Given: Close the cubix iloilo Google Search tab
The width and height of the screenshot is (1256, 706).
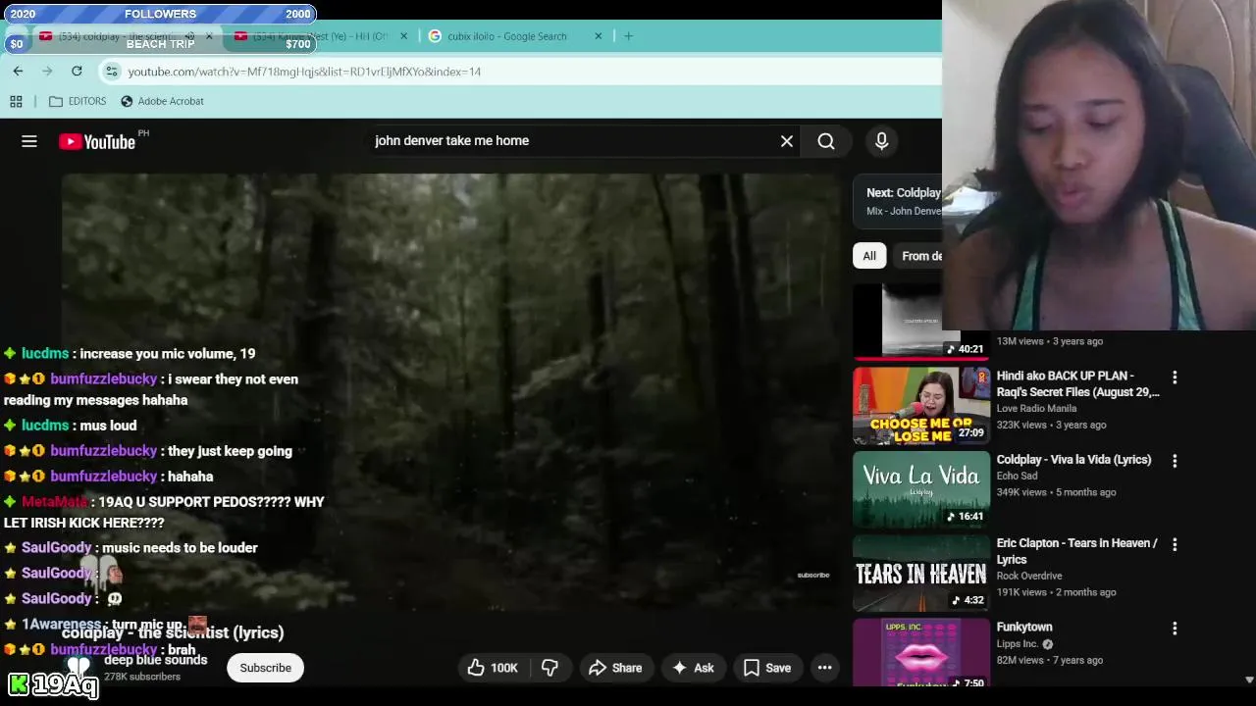Looking at the screenshot, I should point(599,36).
